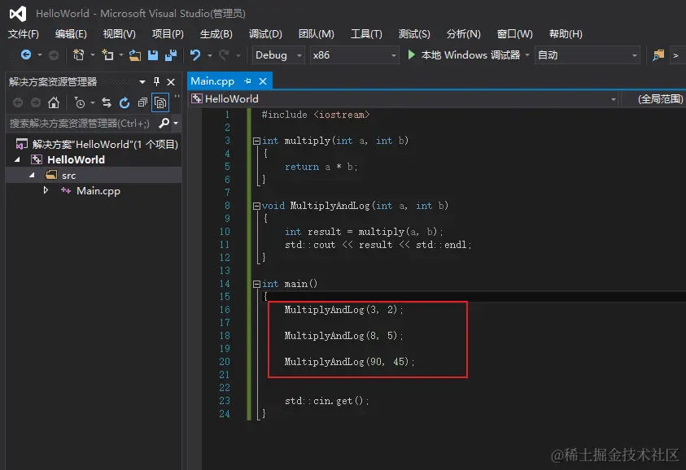Open the 文件(F) menu

coord(23,33)
